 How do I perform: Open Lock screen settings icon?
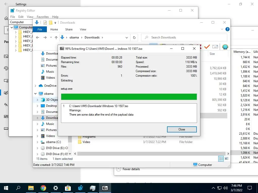[x=6, y=81]
